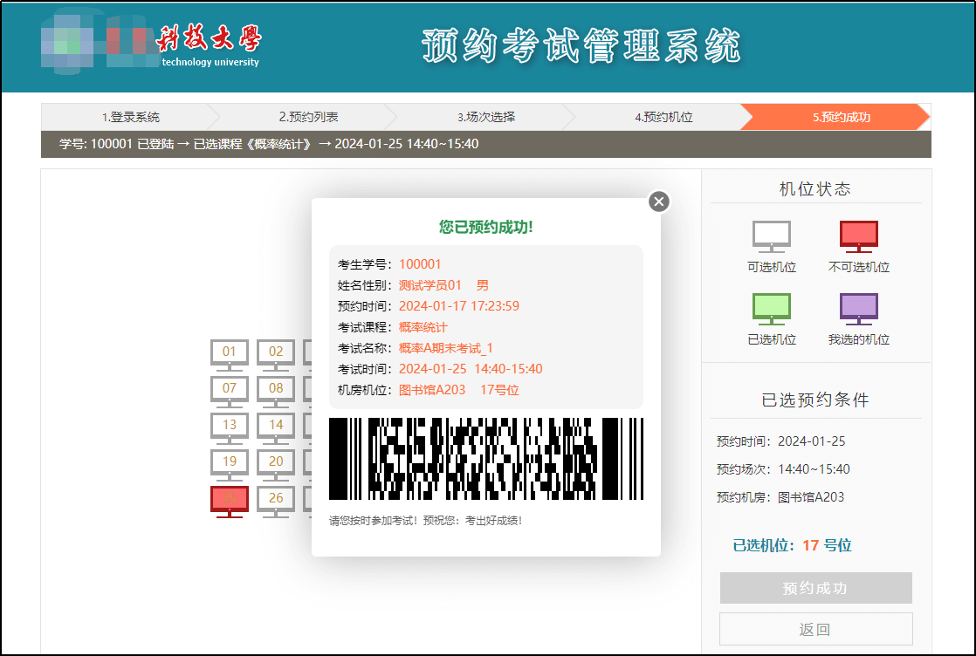This screenshot has height=656, width=976.
Task: Click the 您已预约成功! heading
Action: 485,227
